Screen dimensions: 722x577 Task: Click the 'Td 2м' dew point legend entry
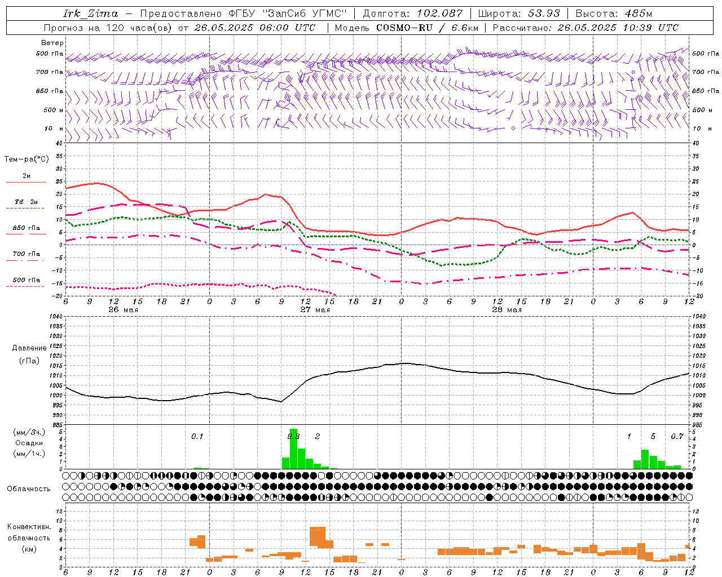tap(27, 202)
